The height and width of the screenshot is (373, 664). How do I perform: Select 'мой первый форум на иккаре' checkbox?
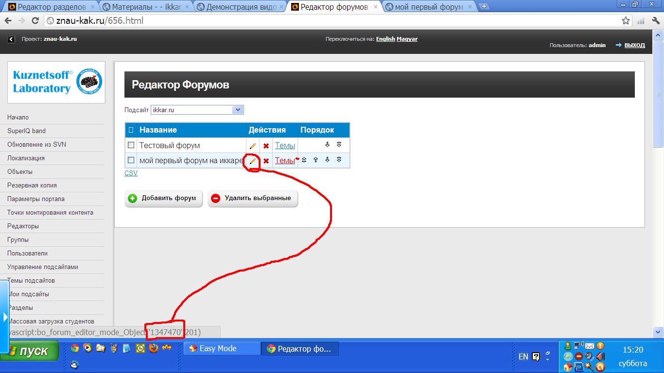pos(131,160)
